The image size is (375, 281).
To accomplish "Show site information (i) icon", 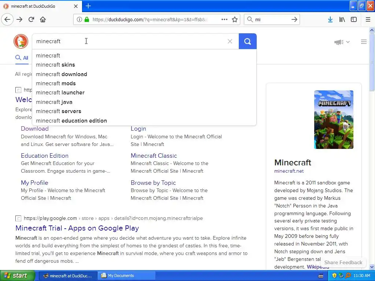I will pyautogui.click(x=79, y=19).
